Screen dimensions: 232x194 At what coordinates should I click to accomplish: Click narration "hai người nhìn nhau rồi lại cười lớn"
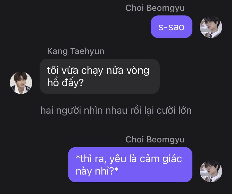click(116, 111)
